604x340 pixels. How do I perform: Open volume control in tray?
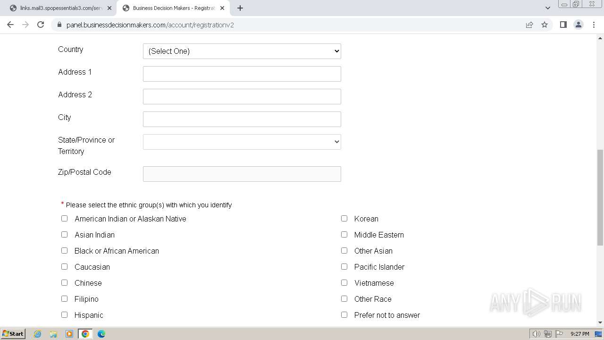point(536,334)
